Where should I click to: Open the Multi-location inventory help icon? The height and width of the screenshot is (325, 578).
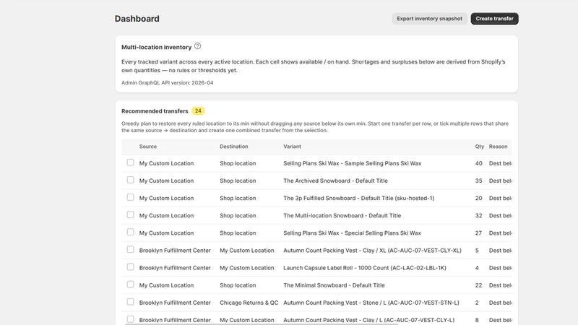pos(197,46)
